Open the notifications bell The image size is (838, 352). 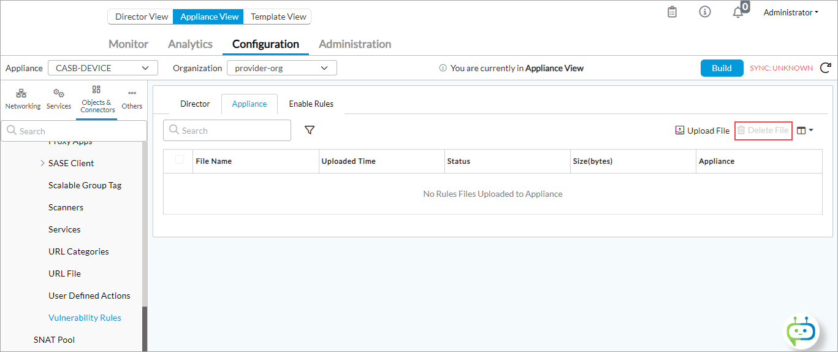(738, 13)
